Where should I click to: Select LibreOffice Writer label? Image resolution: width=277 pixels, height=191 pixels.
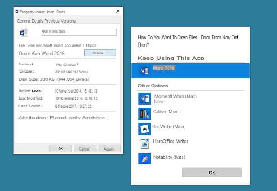pyautogui.click(x=170, y=142)
